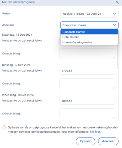Click Woensdag expected revenue field 1816,51
This screenshot has width=122, height=148.
tap(87, 101)
